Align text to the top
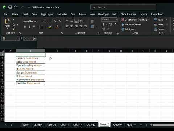The image size is (174, 131). [67, 21]
